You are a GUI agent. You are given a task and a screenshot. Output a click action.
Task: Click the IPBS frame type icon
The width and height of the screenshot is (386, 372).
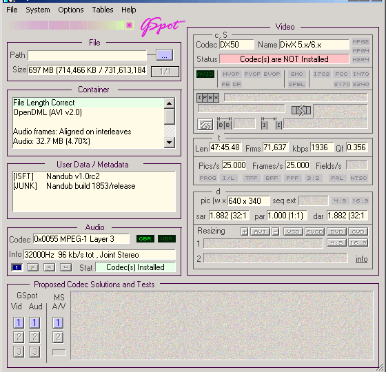(207, 98)
